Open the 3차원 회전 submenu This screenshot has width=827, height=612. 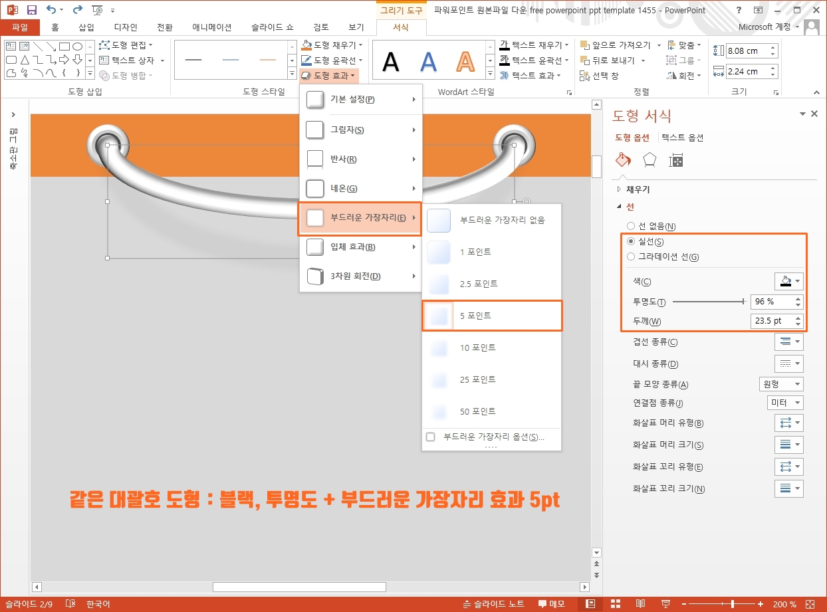pyautogui.click(x=361, y=276)
